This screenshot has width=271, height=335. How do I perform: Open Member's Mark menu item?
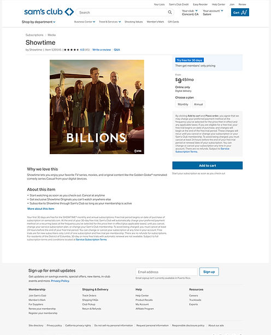[155, 22]
